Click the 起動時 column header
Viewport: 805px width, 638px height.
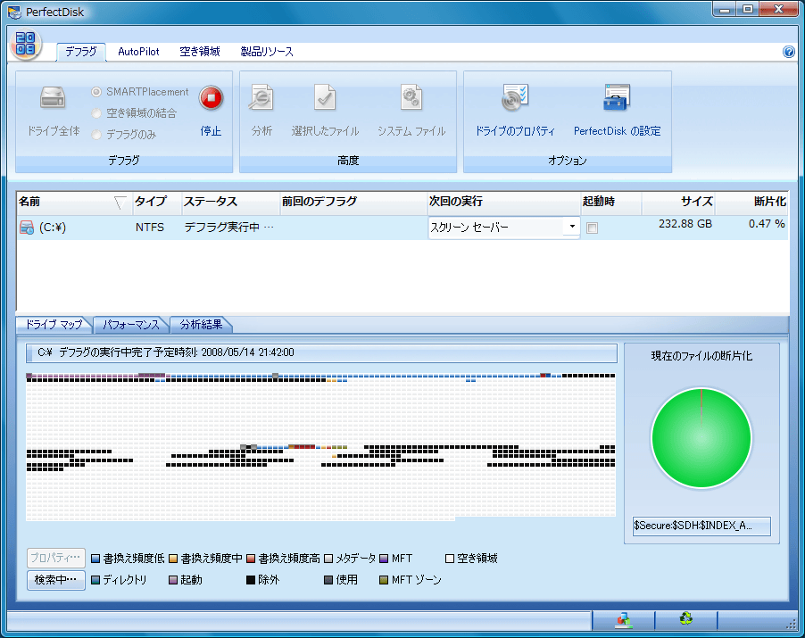coord(610,202)
